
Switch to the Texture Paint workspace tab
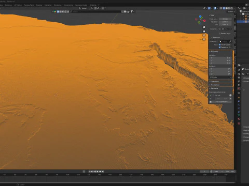click(x=29, y=5)
